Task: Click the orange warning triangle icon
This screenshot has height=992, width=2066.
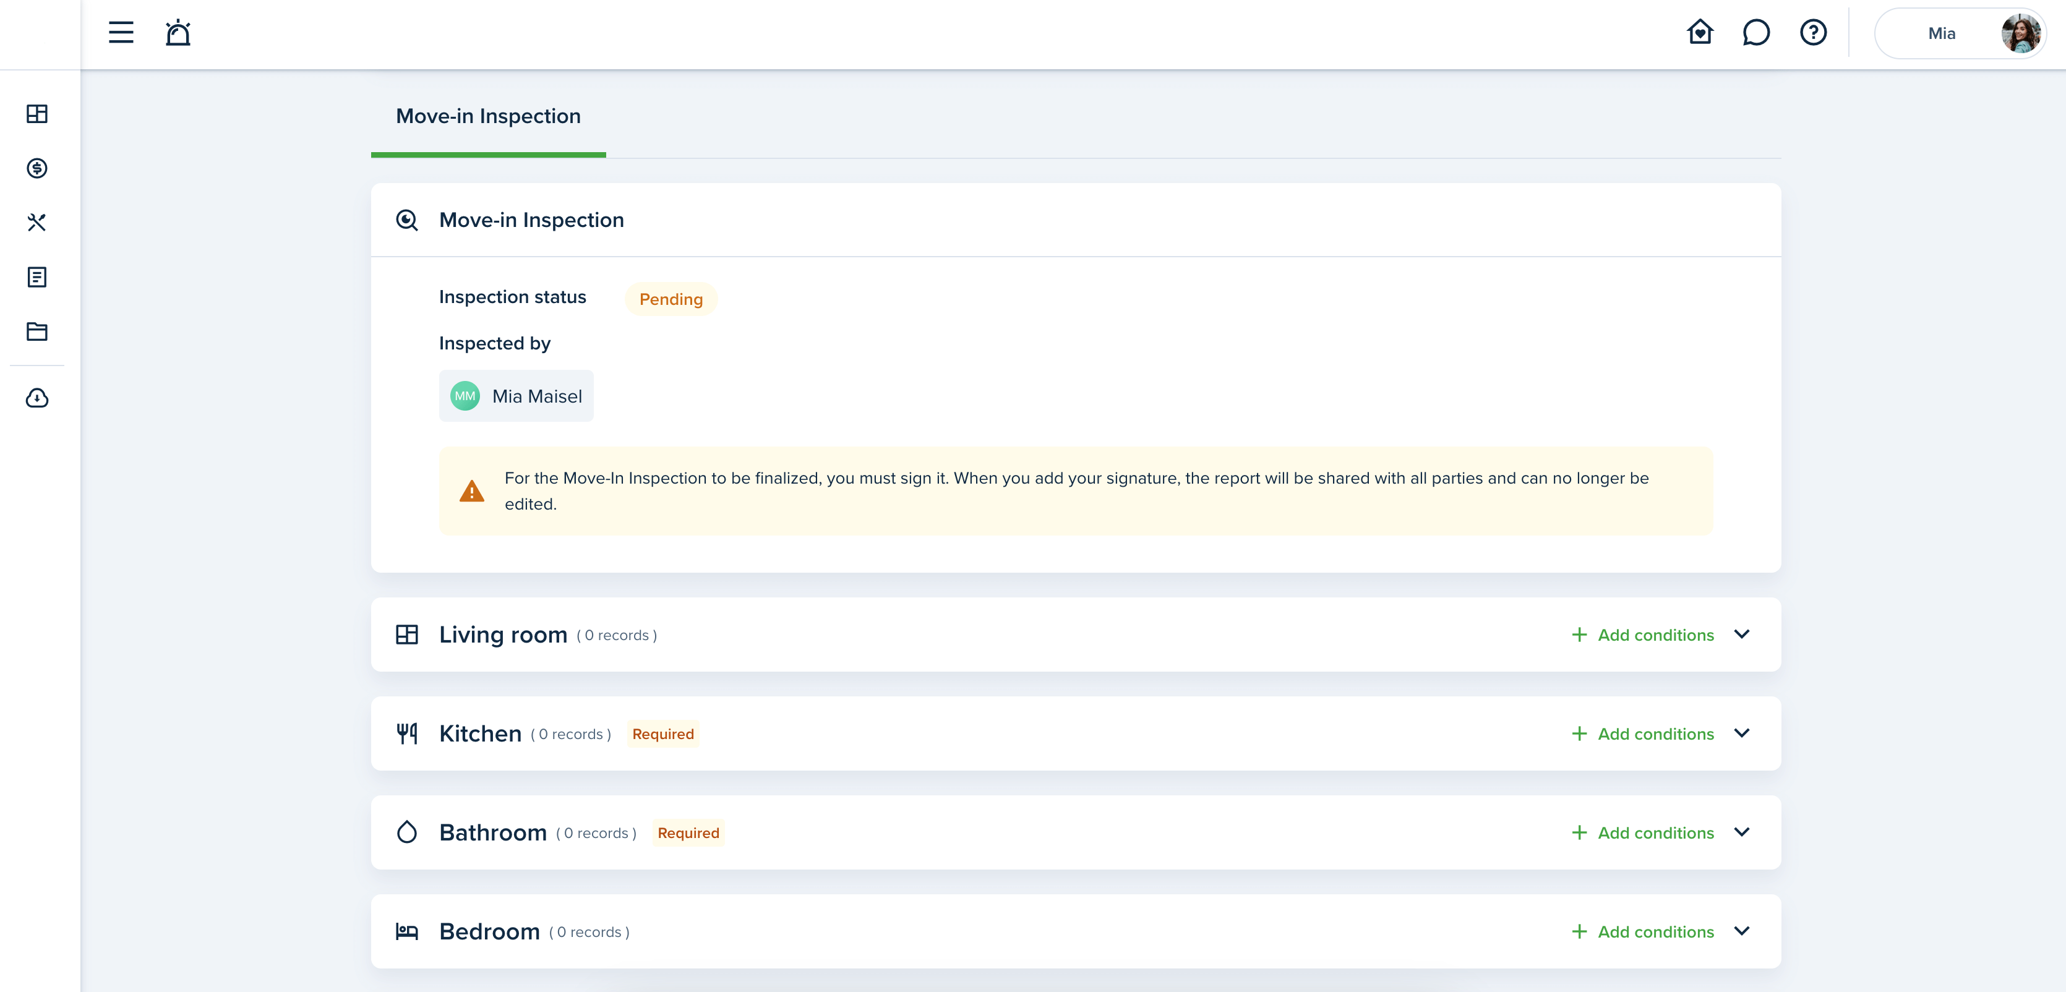Action: tap(471, 491)
